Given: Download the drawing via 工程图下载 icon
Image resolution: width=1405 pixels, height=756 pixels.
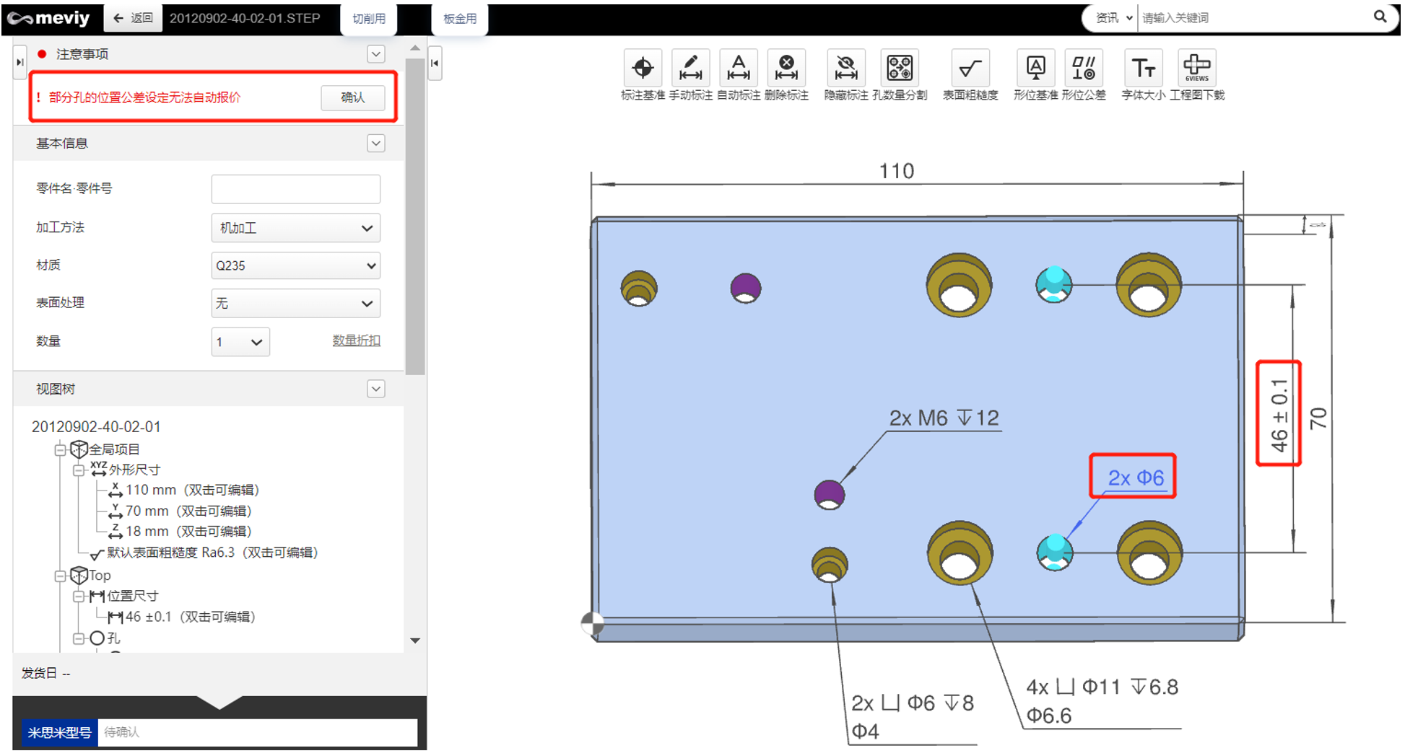Looking at the screenshot, I should (x=1196, y=69).
